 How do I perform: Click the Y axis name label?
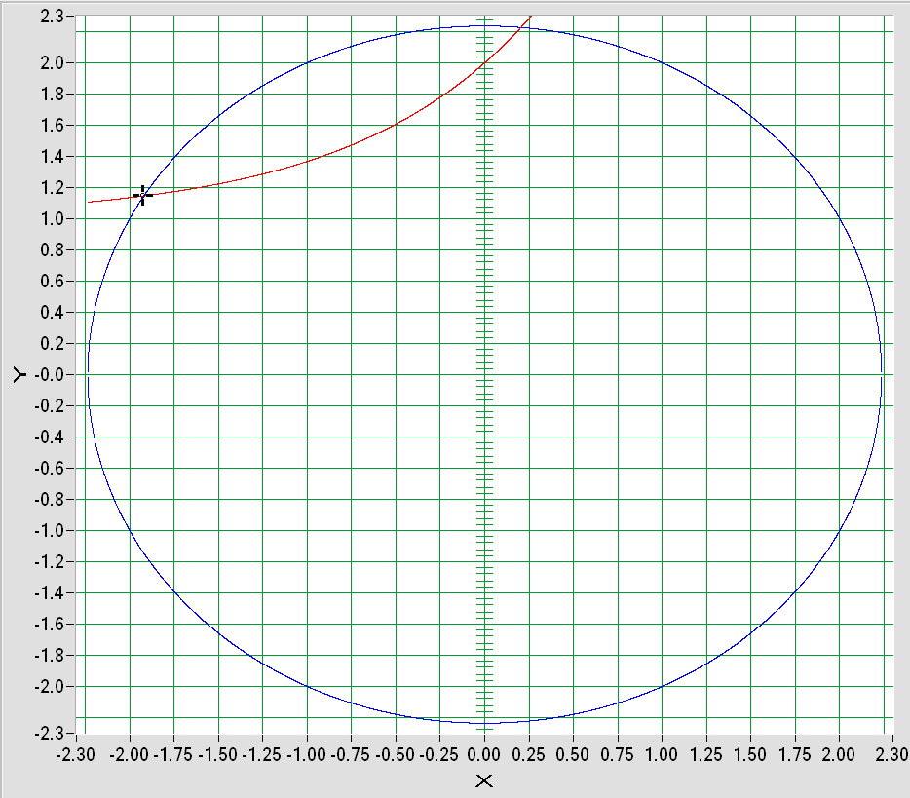(x=19, y=375)
